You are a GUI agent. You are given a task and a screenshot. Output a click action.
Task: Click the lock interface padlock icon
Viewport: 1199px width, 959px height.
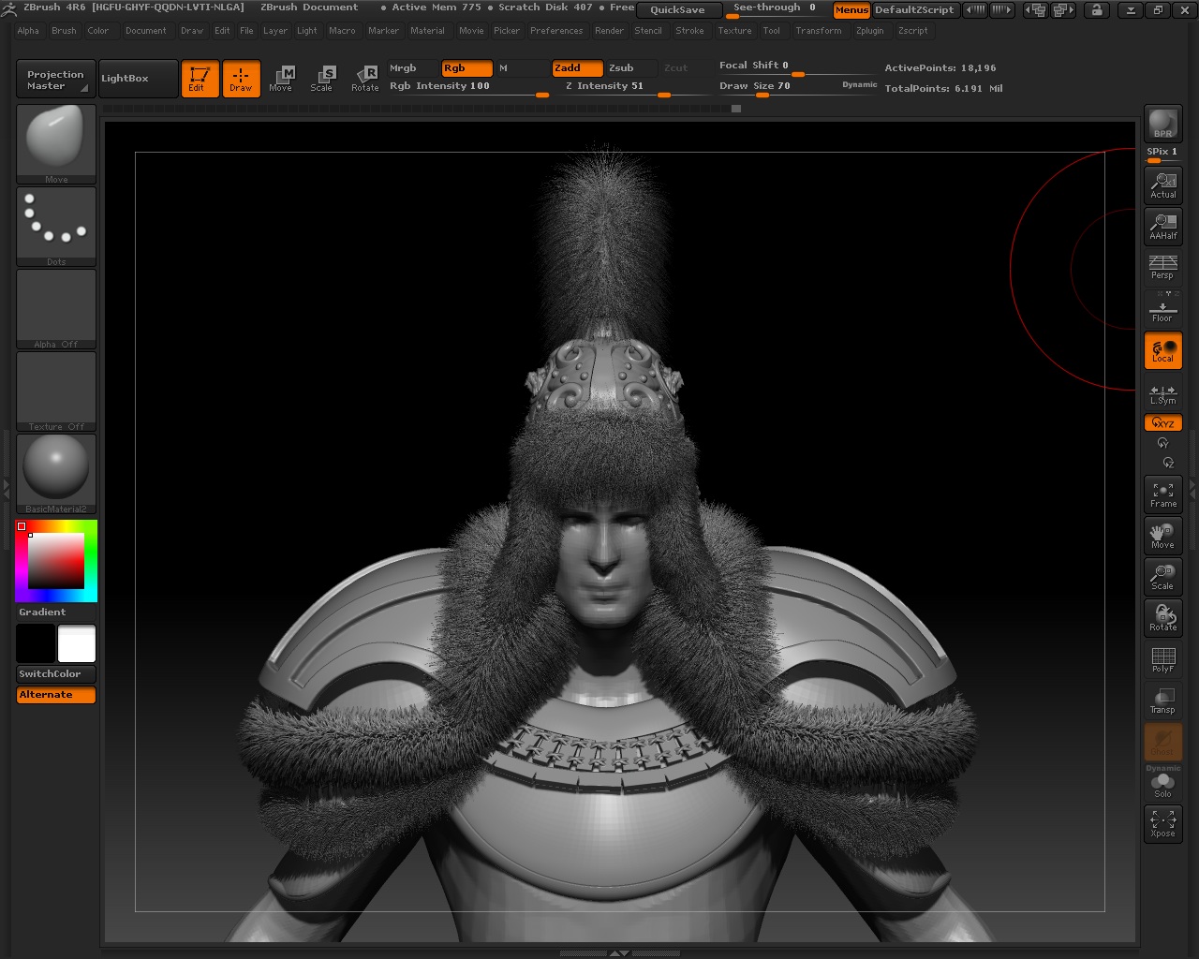1096,10
